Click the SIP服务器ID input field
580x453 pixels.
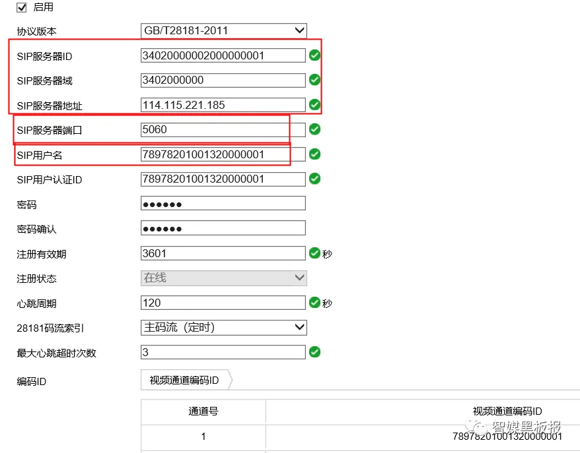[x=223, y=55]
